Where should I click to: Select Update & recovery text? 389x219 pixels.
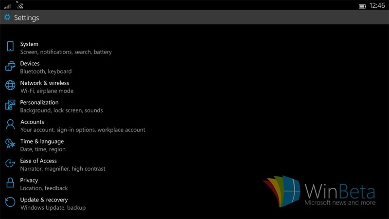[x=44, y=200]
